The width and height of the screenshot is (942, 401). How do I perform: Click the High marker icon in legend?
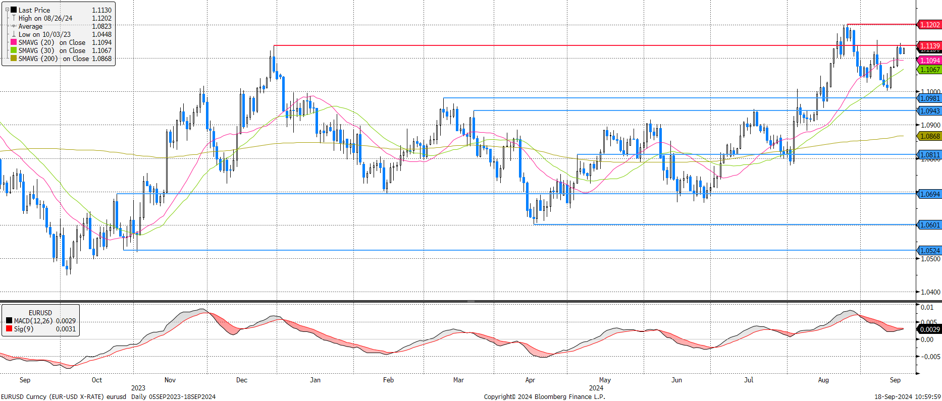pos(14,18)
